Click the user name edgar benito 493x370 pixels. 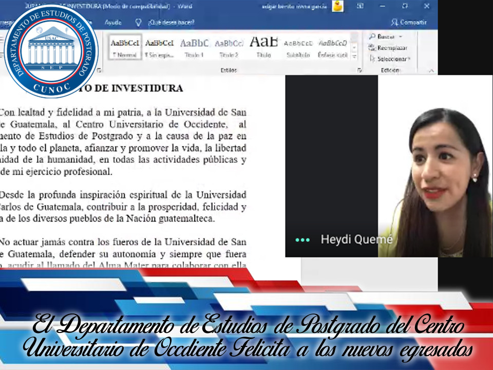coord(294,6)
